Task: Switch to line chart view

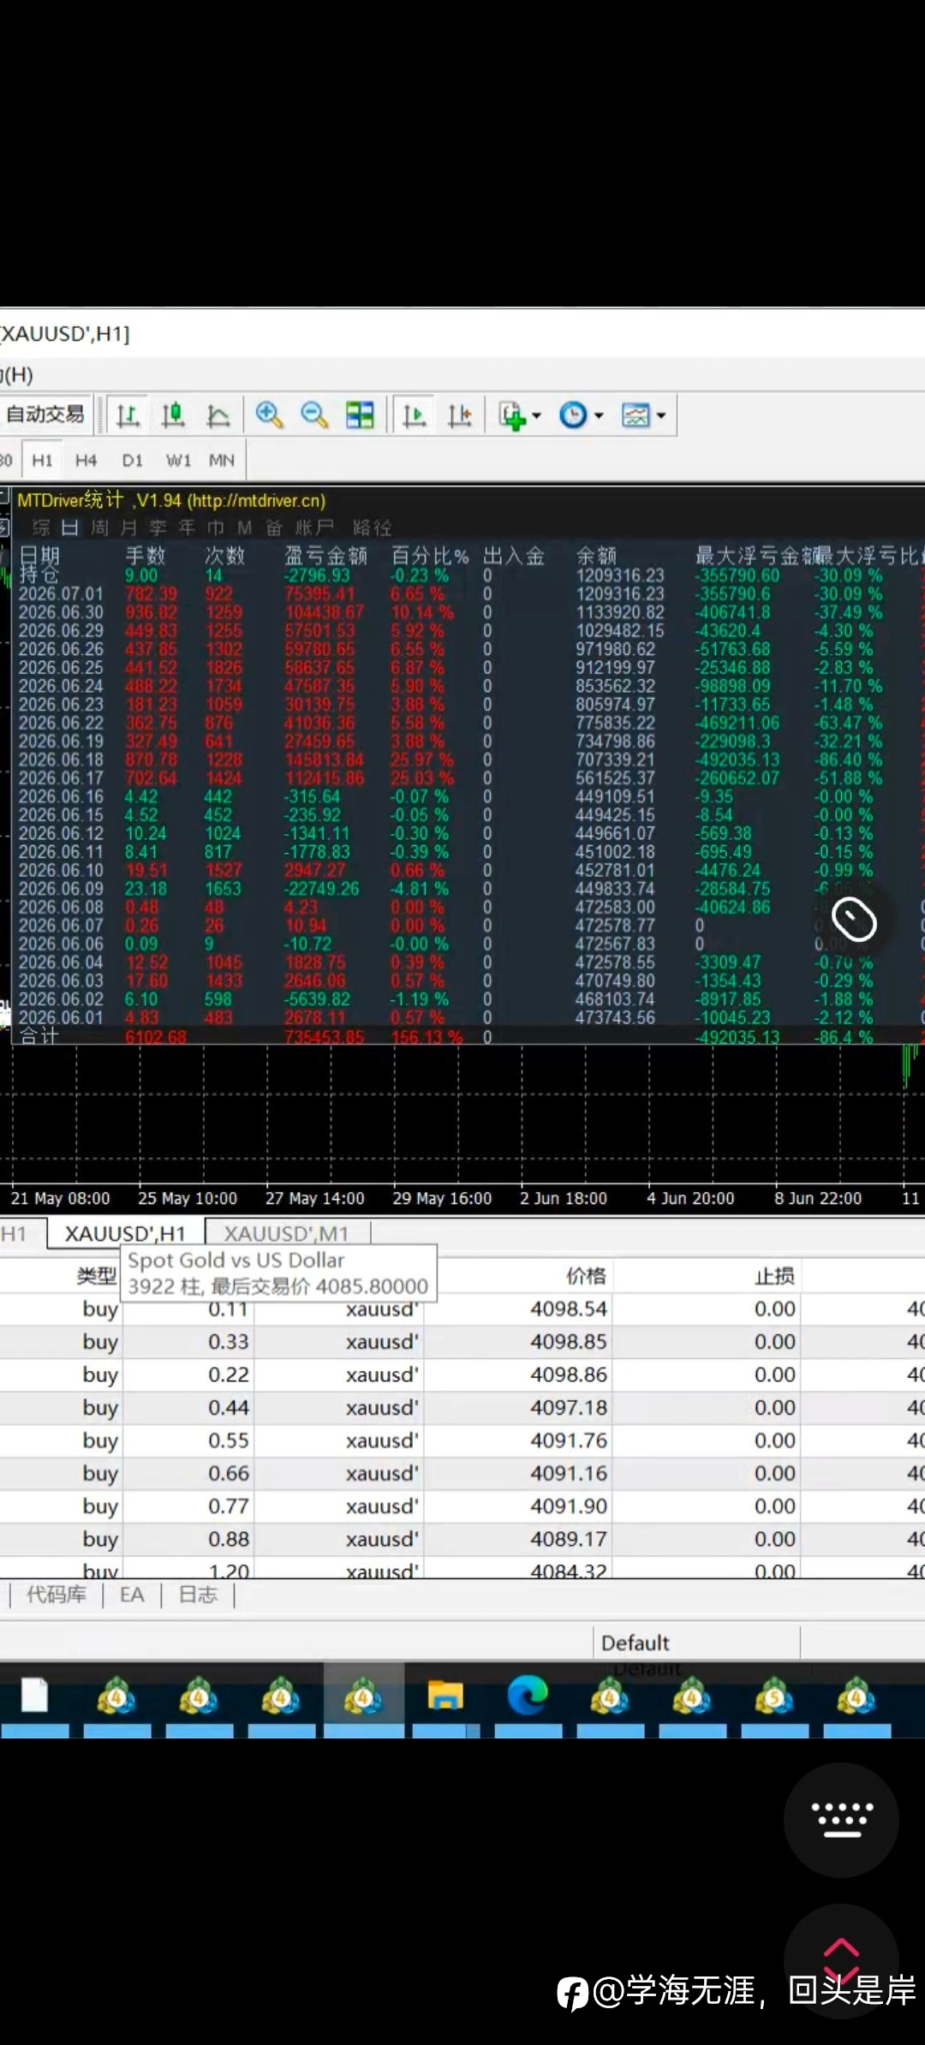Action: 218,416
